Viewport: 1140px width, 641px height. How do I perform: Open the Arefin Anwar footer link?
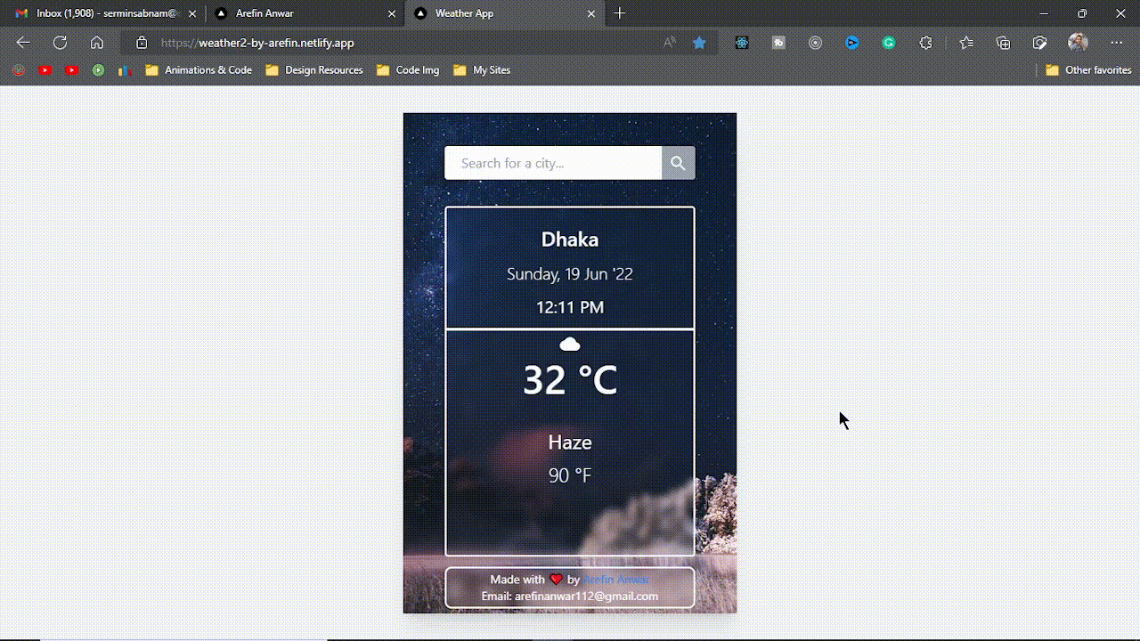click(616, 580)
